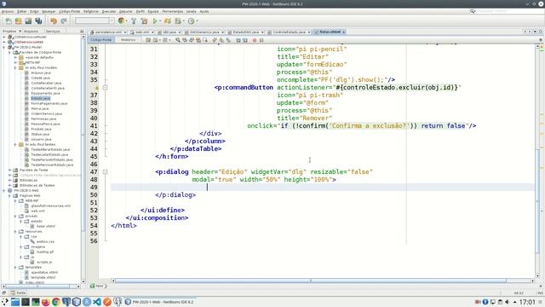Expand the Bibliotecas de Testes node
Viewport: 545px width, 307px height.
[x=9, y=185]
